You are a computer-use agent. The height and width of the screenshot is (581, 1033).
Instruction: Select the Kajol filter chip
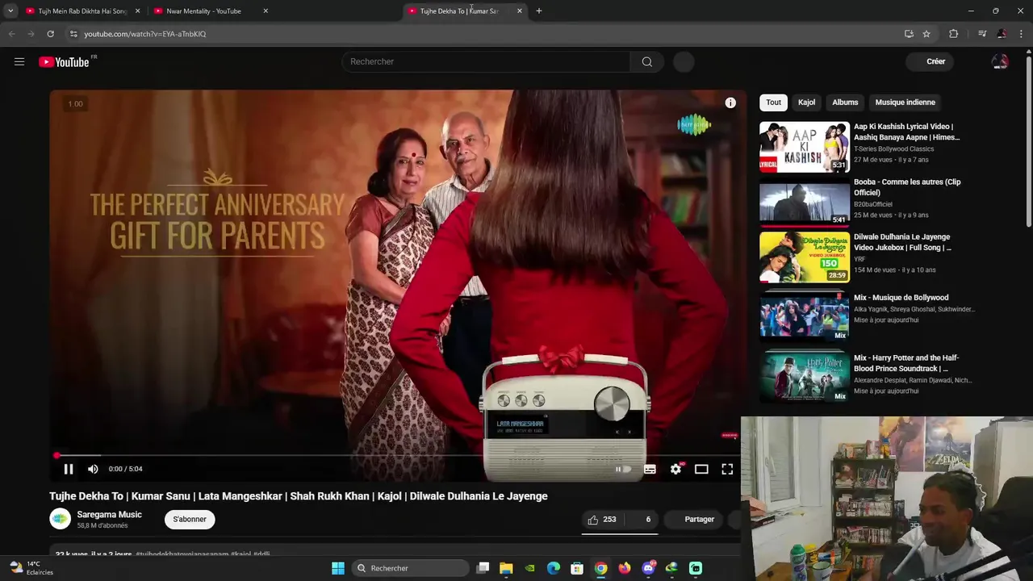807,102
